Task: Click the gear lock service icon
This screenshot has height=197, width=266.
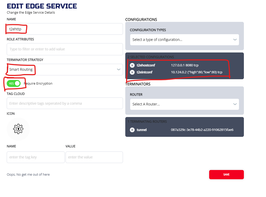Action: pyautogui.click(x=18, y=129)
